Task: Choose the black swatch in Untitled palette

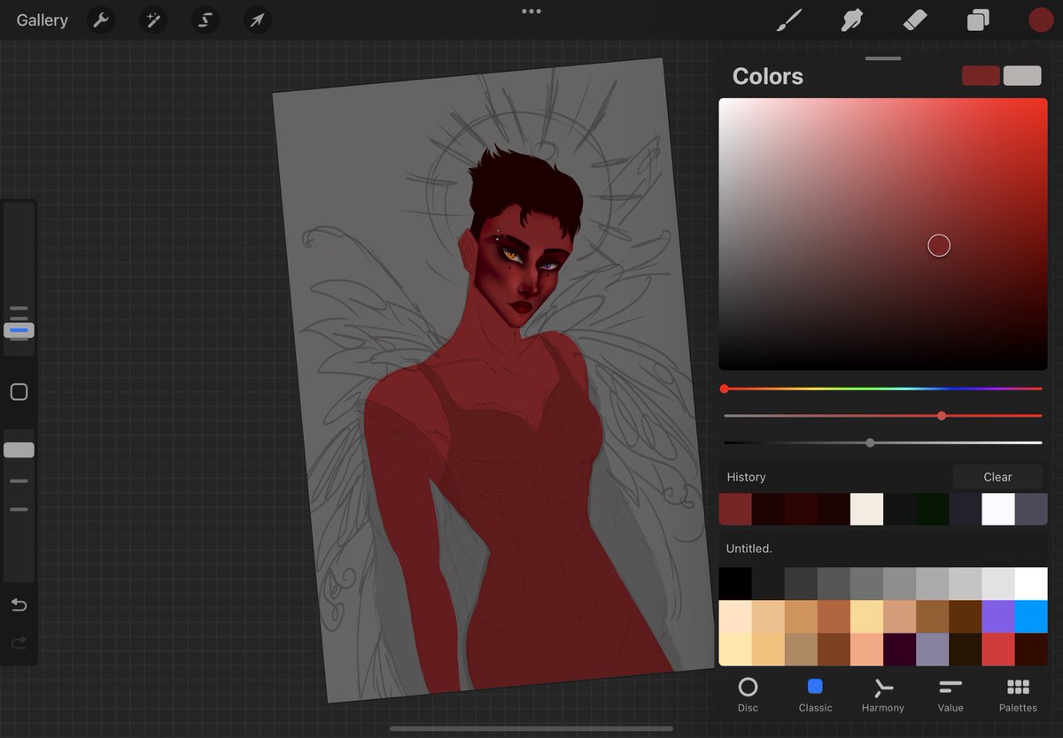Action: click(x=735, y=584)
